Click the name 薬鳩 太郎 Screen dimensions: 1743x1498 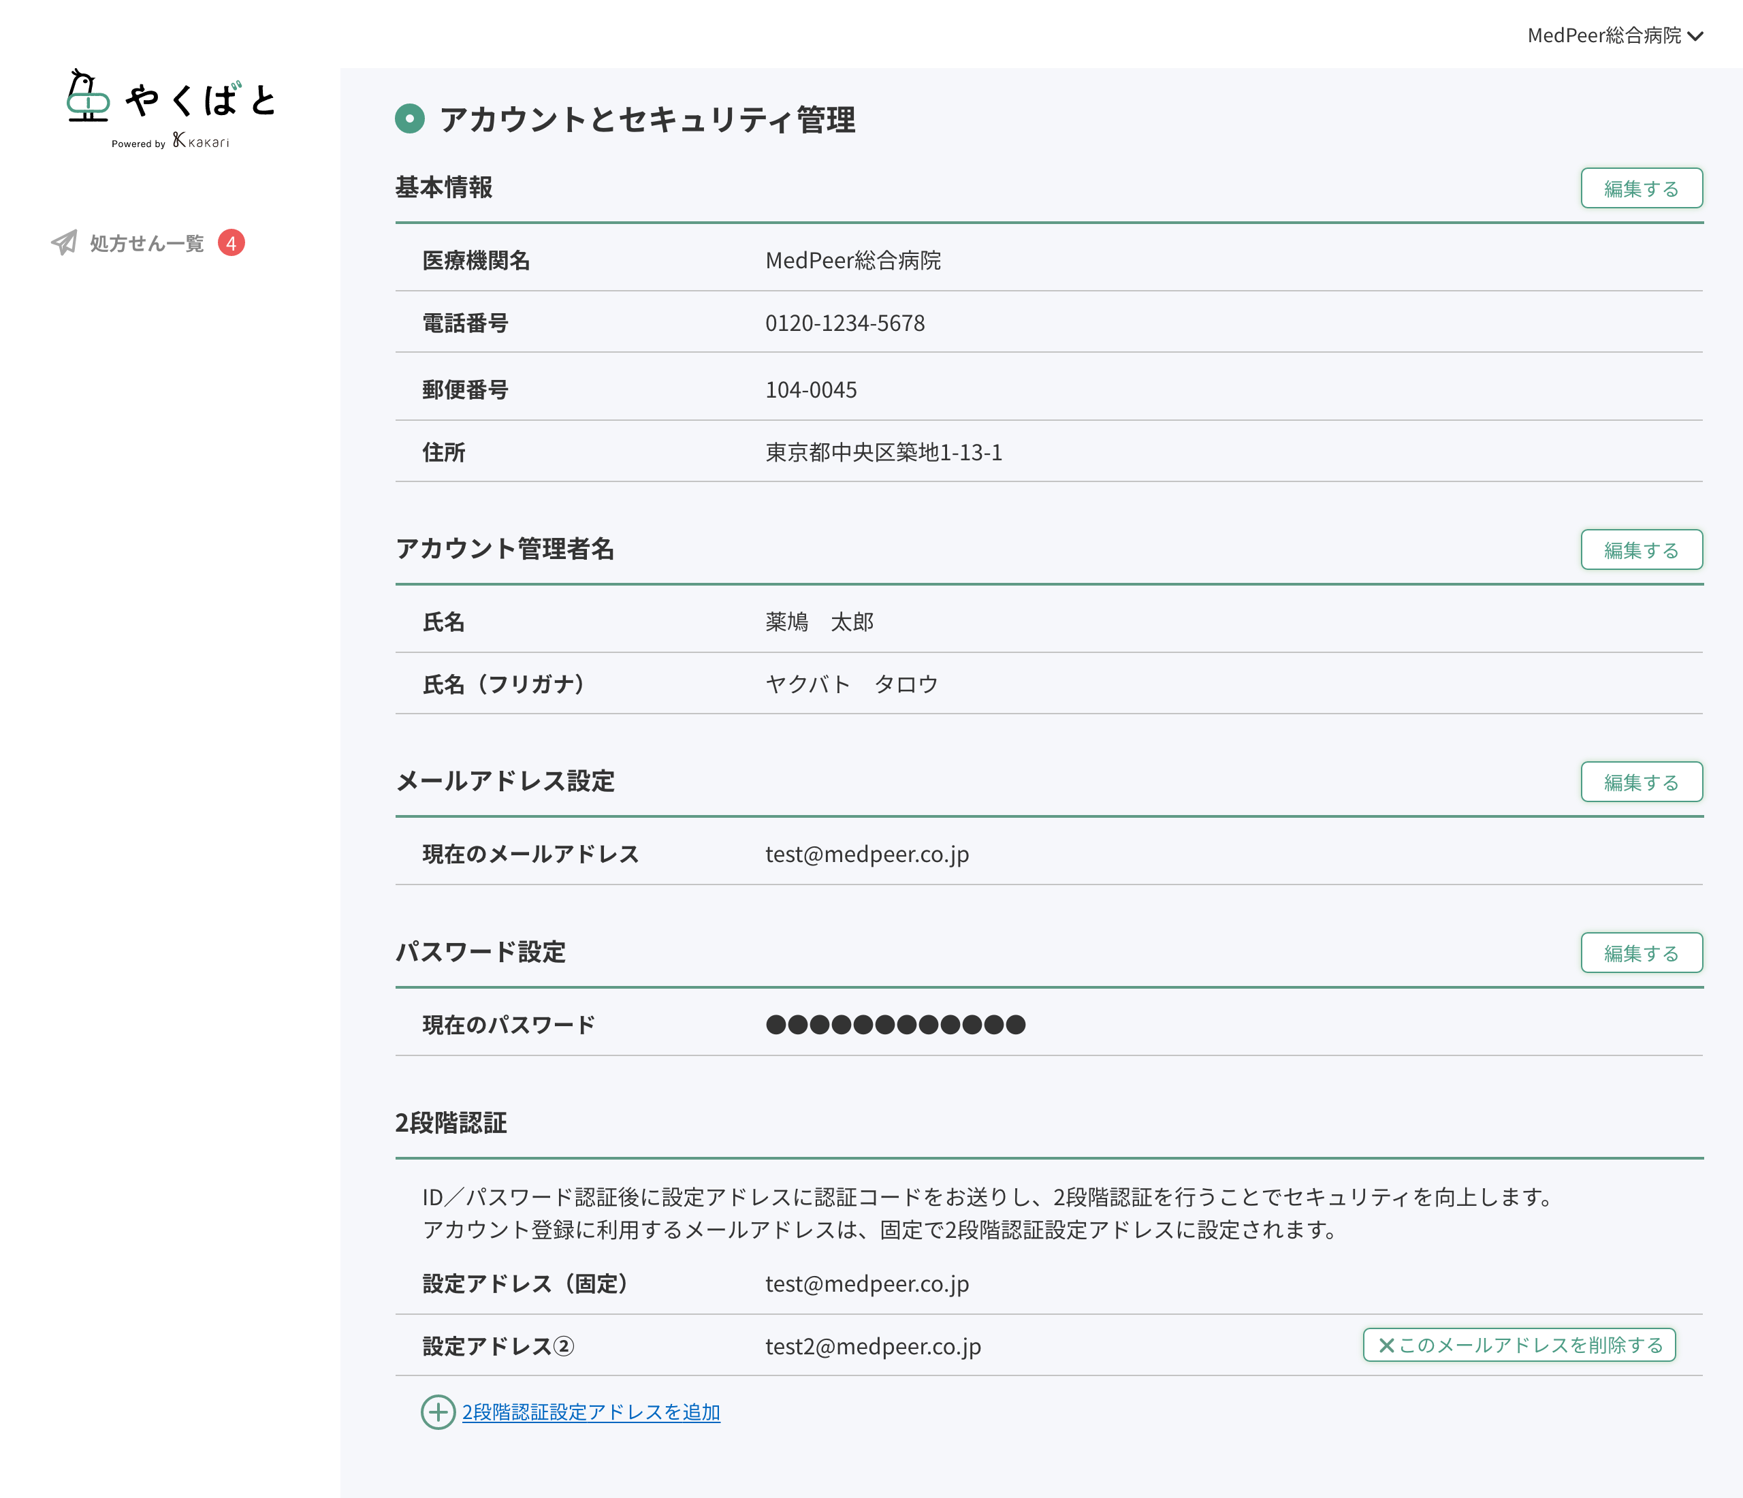point(819,622)
